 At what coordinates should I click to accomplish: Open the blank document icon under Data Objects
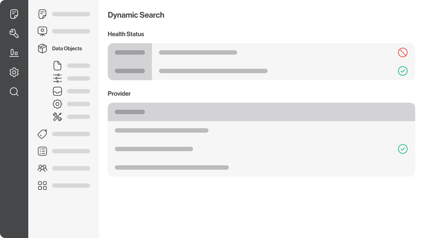pos(57,66)
